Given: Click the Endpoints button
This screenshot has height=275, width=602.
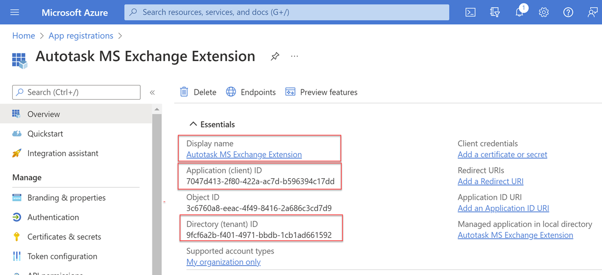Looking at the screenshot, I should (251, 92).
